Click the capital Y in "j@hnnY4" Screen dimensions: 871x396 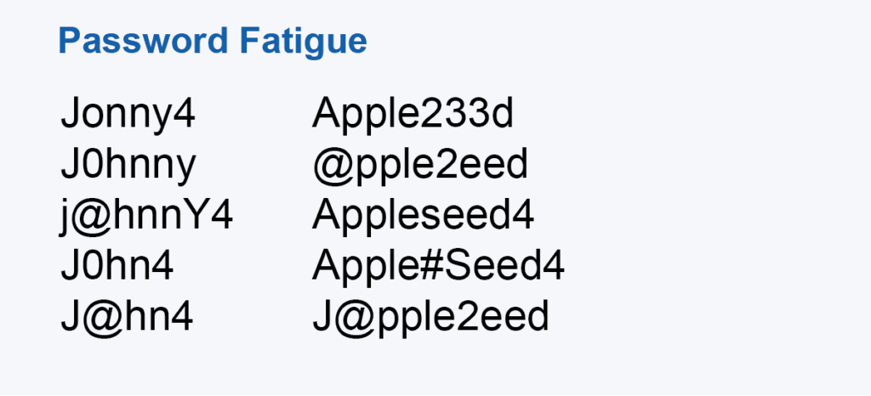pyautogui.click(x=197, y=217)
